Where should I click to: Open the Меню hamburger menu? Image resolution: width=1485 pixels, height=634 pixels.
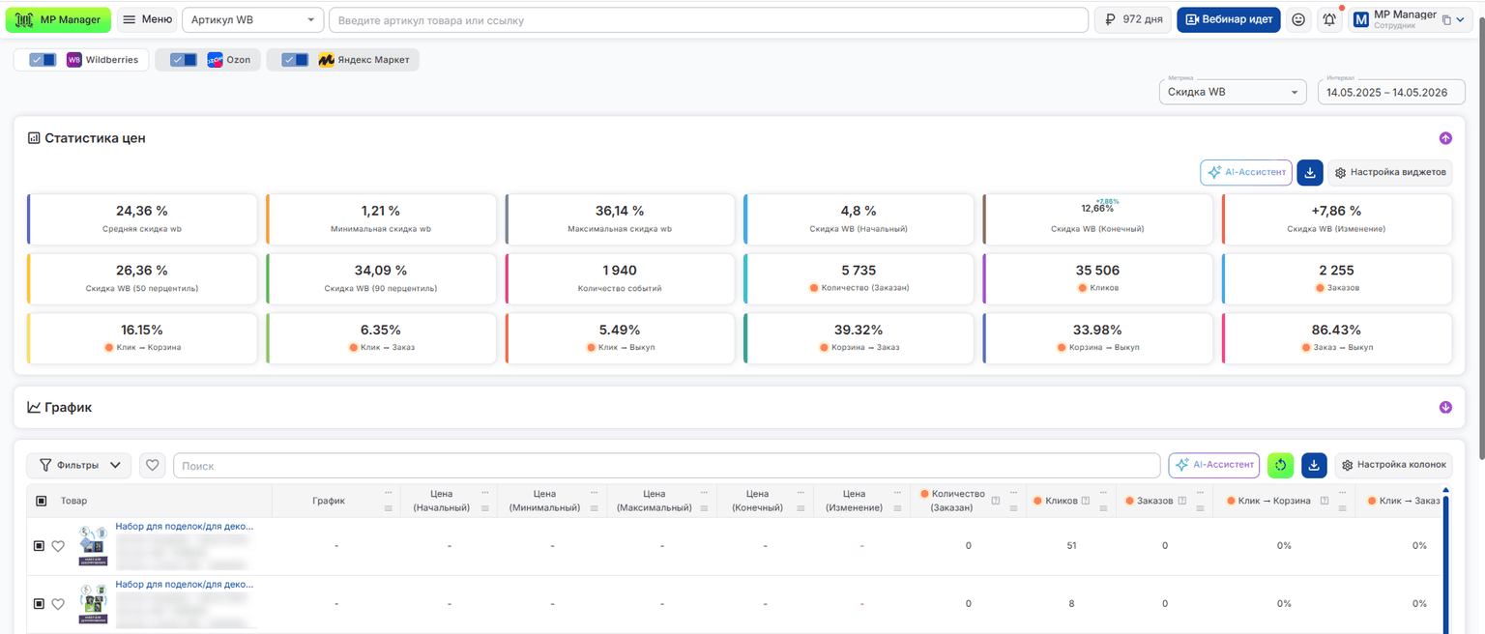(147, 19)
